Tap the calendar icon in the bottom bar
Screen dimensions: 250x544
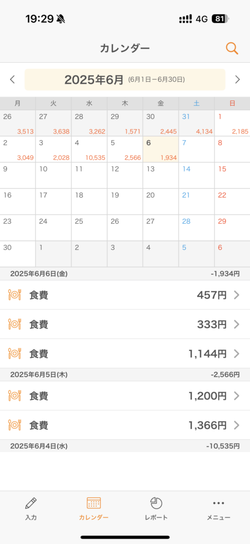(94, 503)
